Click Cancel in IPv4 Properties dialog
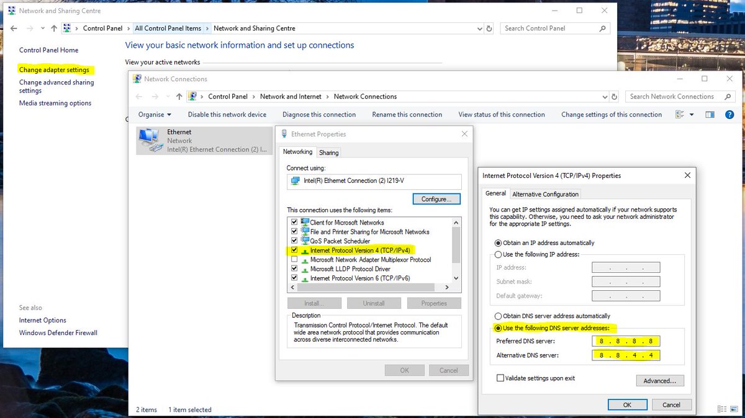Viewport: 745px width, 418px height. click(671, 404)
